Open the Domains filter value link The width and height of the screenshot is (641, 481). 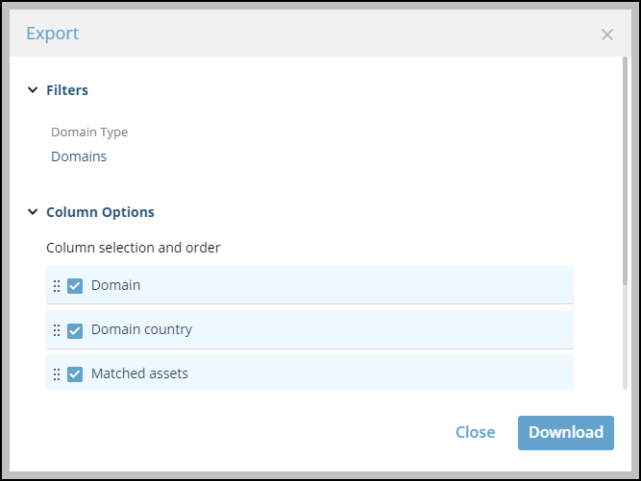tap(79, 156)
